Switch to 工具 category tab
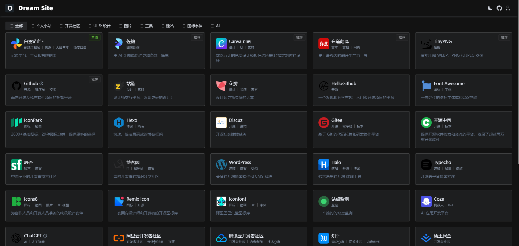 coord(146,26)
